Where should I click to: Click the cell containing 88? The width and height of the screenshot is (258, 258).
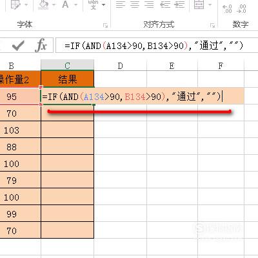[20, 146]
